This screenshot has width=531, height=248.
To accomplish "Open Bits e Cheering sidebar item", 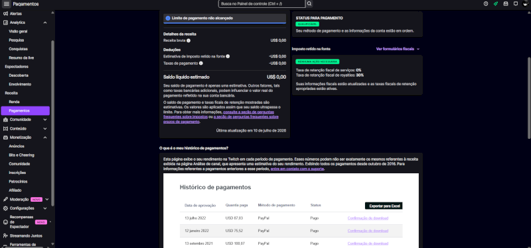I will point(21,155).
